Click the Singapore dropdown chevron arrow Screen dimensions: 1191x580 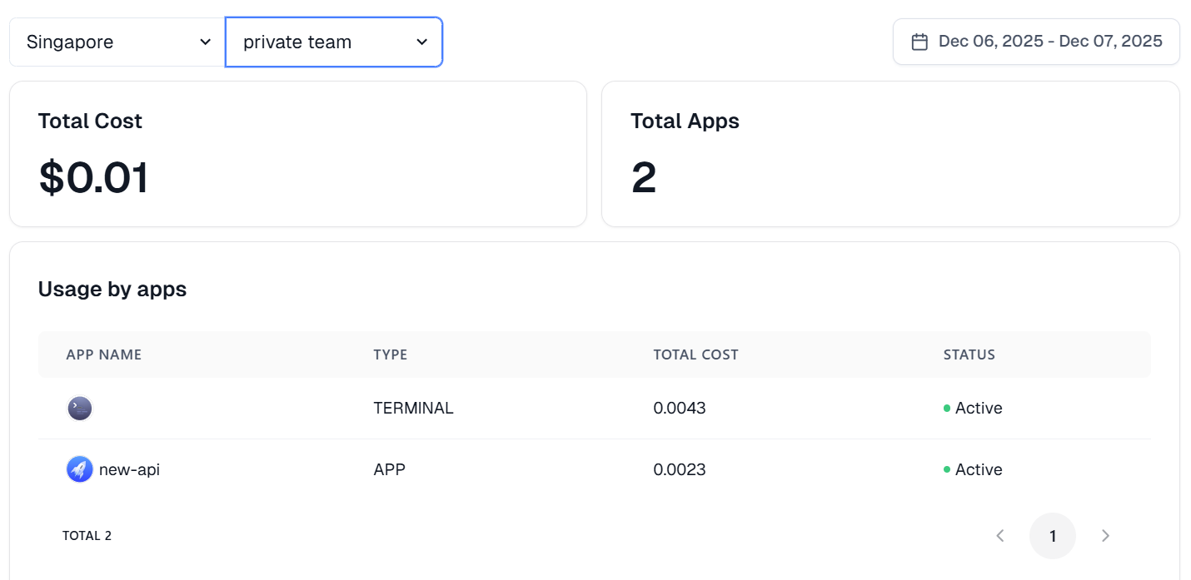coord(205,42)
